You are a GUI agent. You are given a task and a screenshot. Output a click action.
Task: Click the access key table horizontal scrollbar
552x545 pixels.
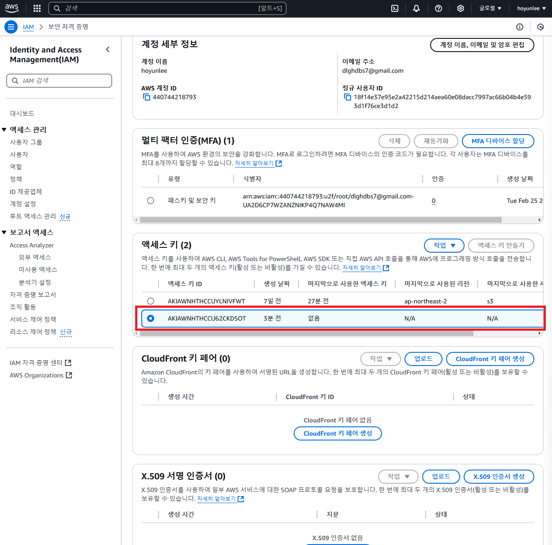[x=306, y=333]
